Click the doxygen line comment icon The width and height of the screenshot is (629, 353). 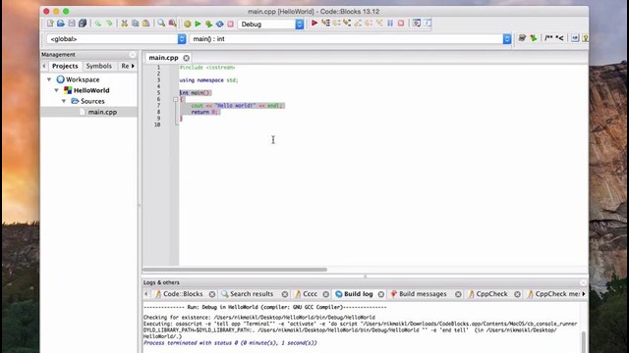[x=559, y=38]
